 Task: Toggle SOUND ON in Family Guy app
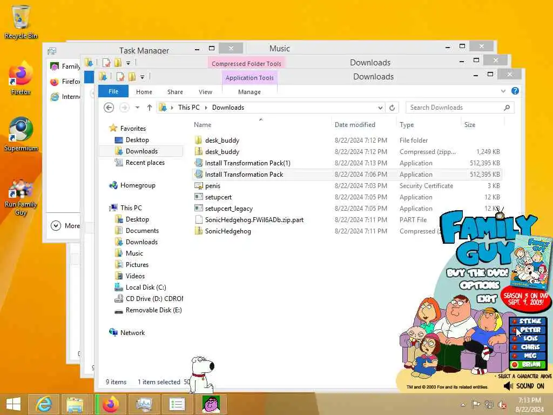coord(524,386)
